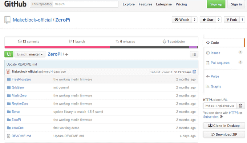Screen dimensions: 247x143
Task: Expand the Branch: master dropdown
Action: pos(30,54)
